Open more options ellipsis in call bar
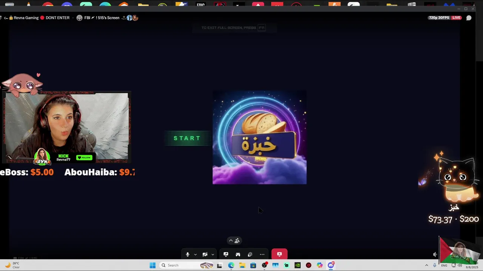 (x=262, y=254)
